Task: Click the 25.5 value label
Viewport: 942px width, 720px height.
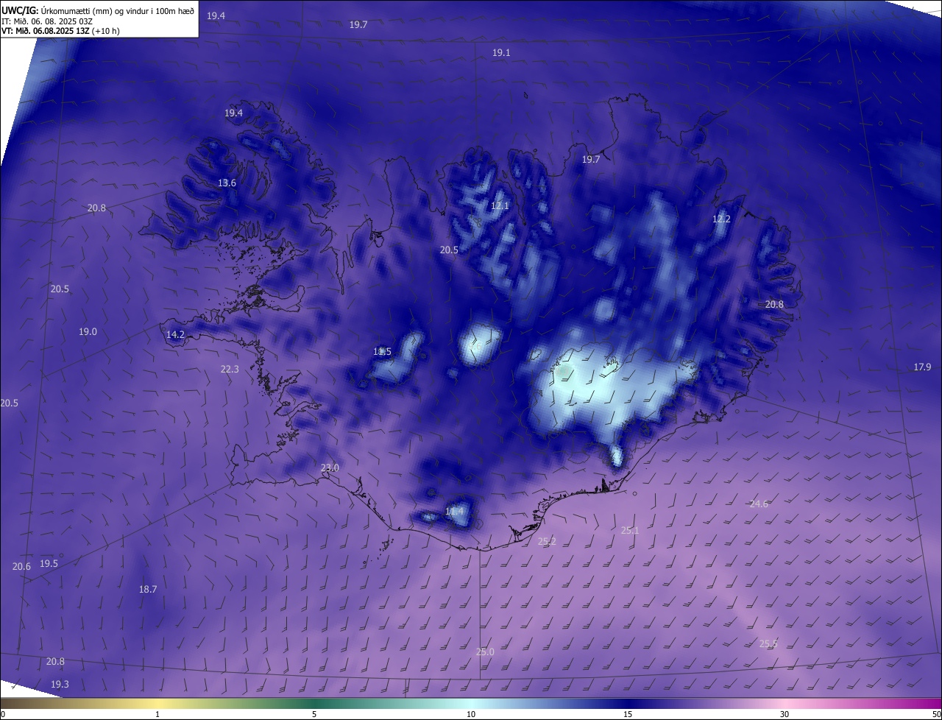Action: [768, 644]
